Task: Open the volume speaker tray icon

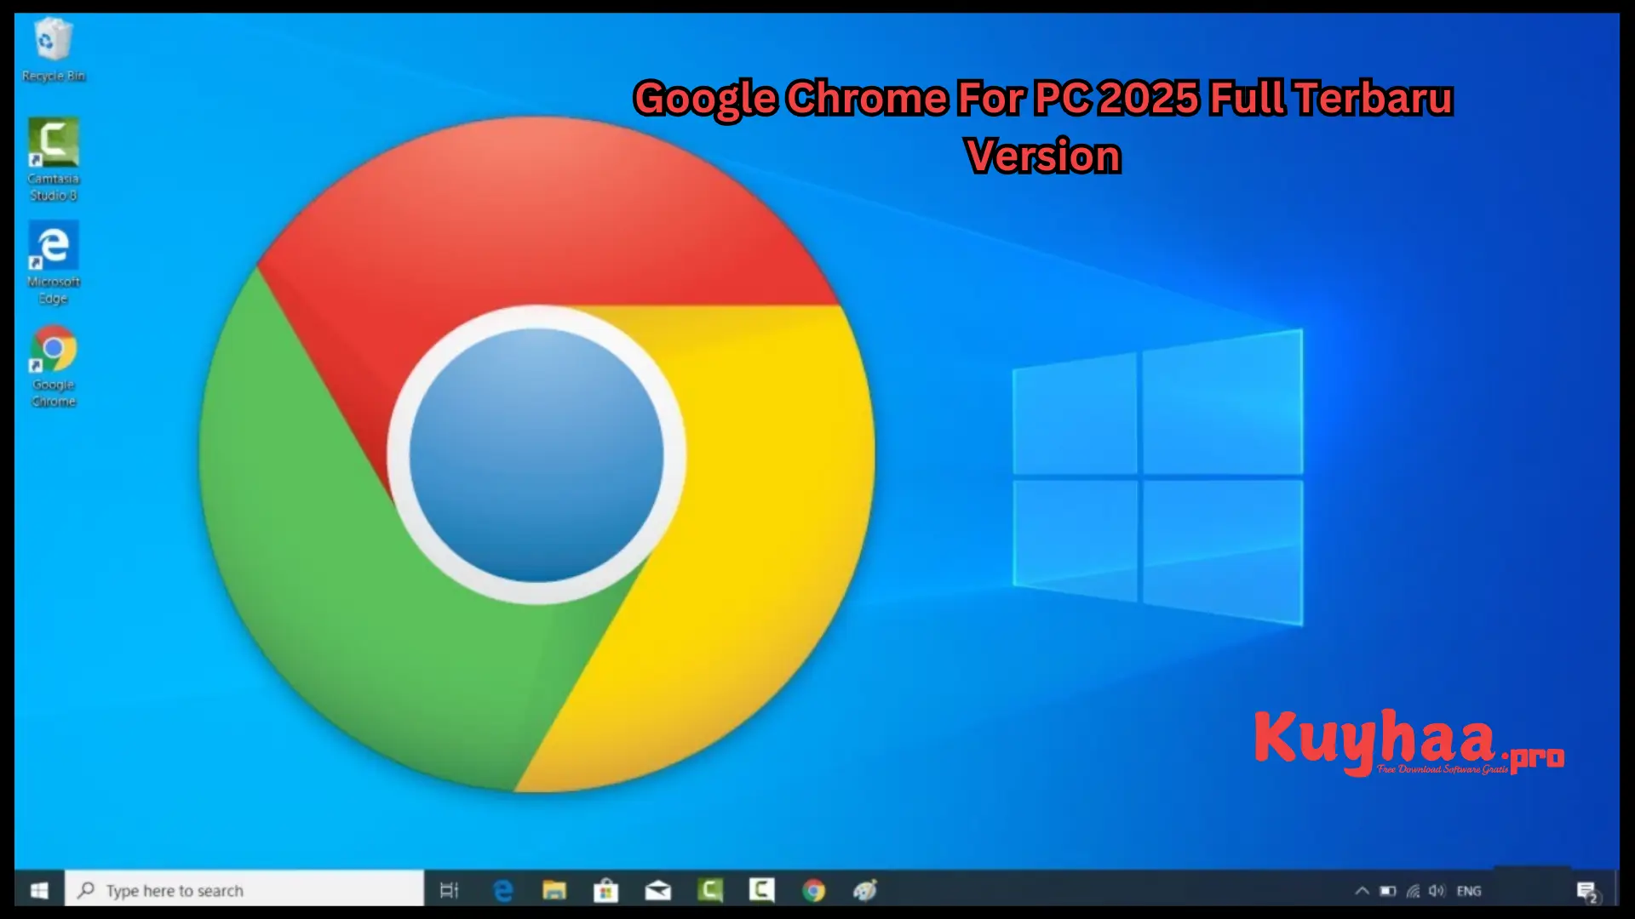Action: pyautogui.click(x=1437, y=891)
